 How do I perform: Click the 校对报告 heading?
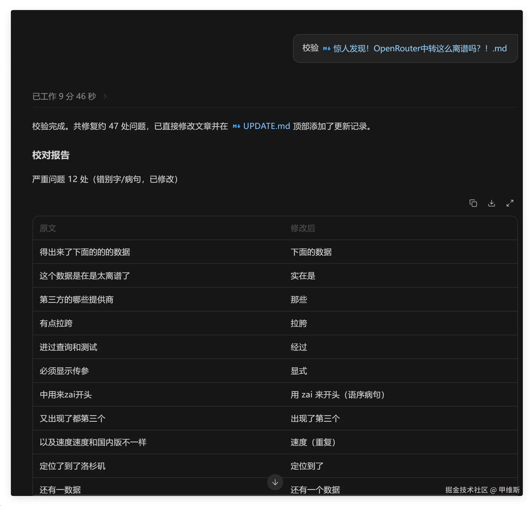pos(51,155)
